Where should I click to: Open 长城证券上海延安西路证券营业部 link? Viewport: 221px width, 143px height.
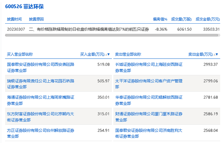(x=149, y=67)
